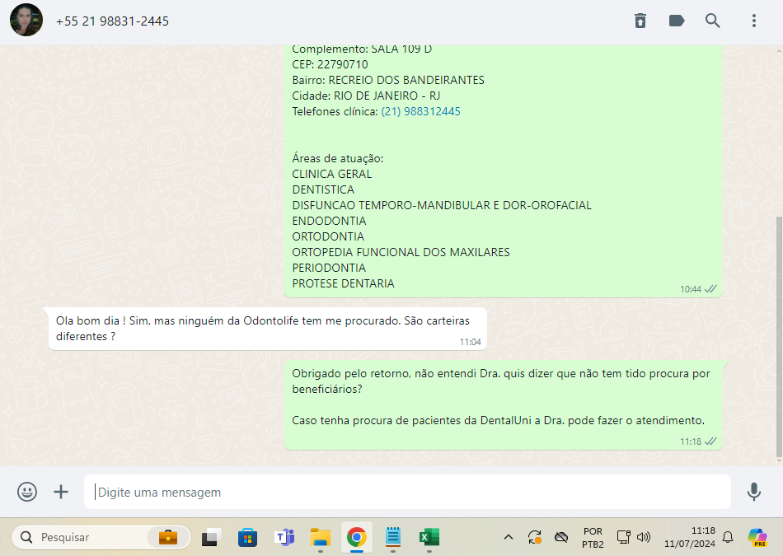
Task: Show hidden system tray icons
Action: coord(509,537)
